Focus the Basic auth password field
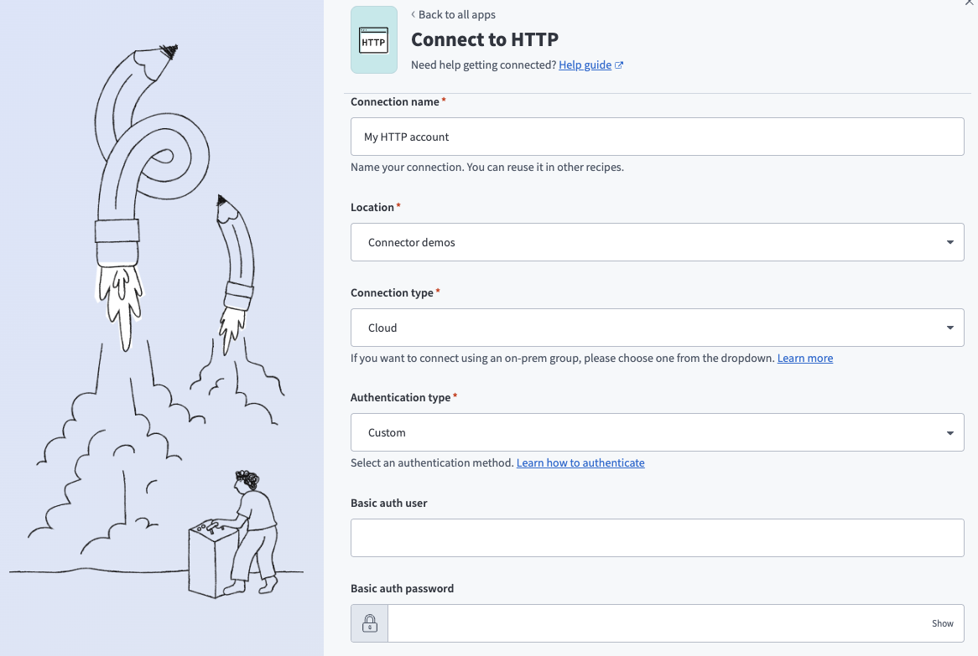This screenshot has width=978, height=656. pyautogui.click(x=654, y=623)
